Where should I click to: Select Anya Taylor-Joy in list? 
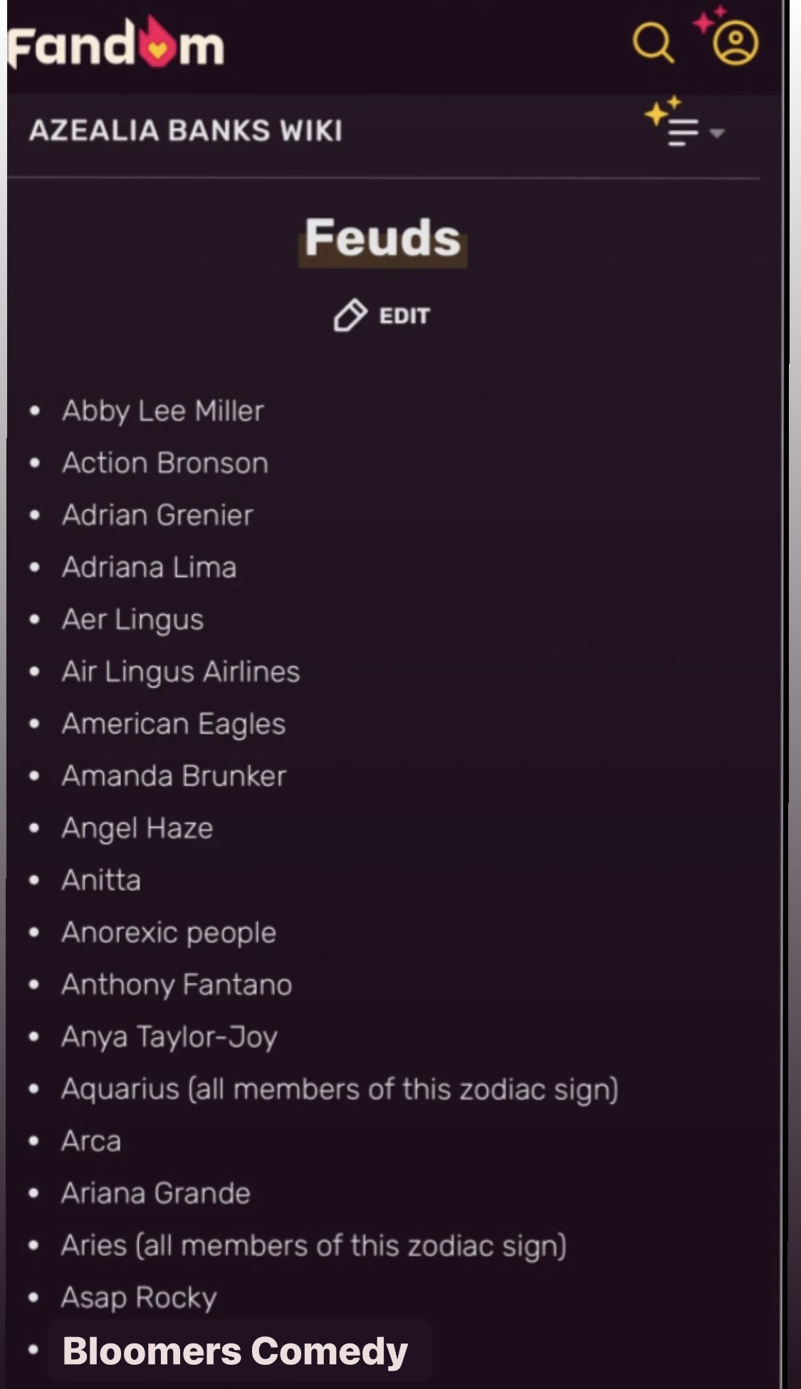tap(169, 1037)
